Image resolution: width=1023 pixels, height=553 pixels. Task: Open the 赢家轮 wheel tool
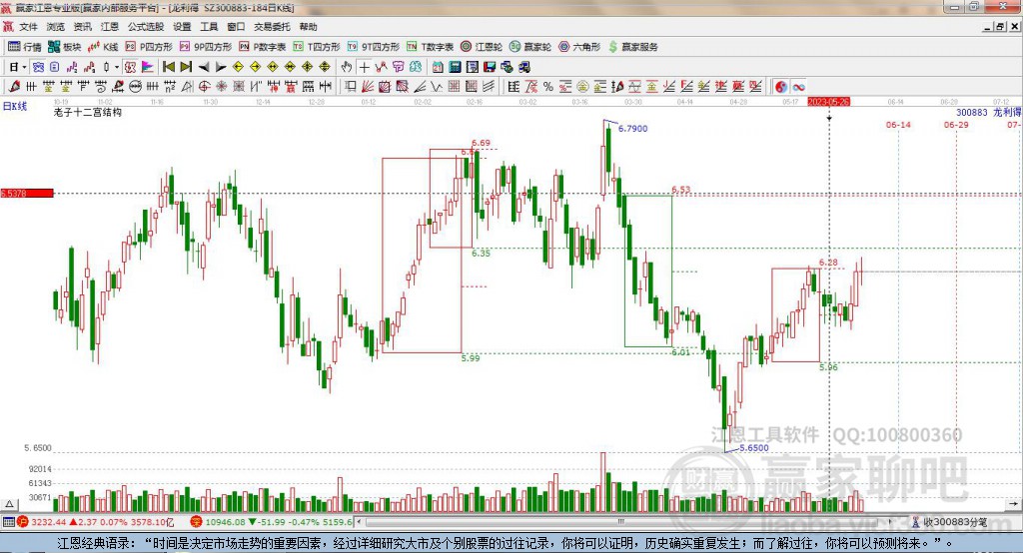coord(530,47)
